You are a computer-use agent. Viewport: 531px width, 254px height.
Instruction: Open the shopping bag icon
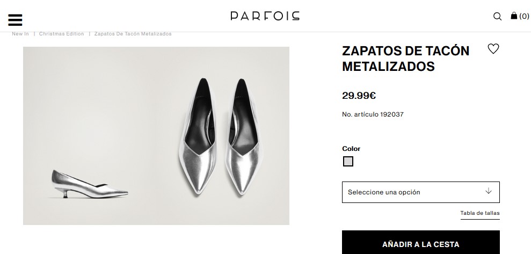[514, 16]
